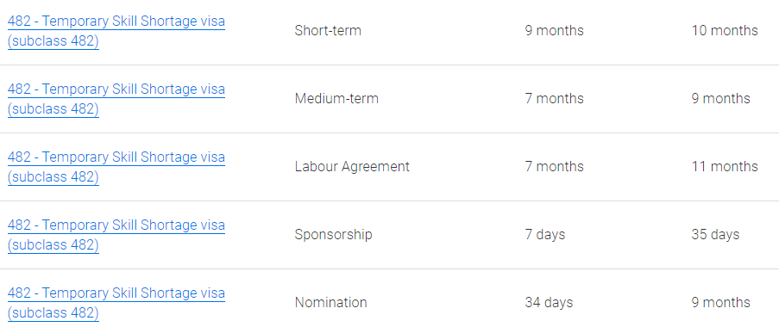Click the 10 months value in Short-term row
This screenshot has height=327, width=779.
click(725, 31)
